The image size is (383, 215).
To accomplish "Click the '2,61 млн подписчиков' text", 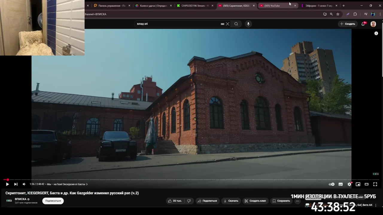I will click(26, 203).
